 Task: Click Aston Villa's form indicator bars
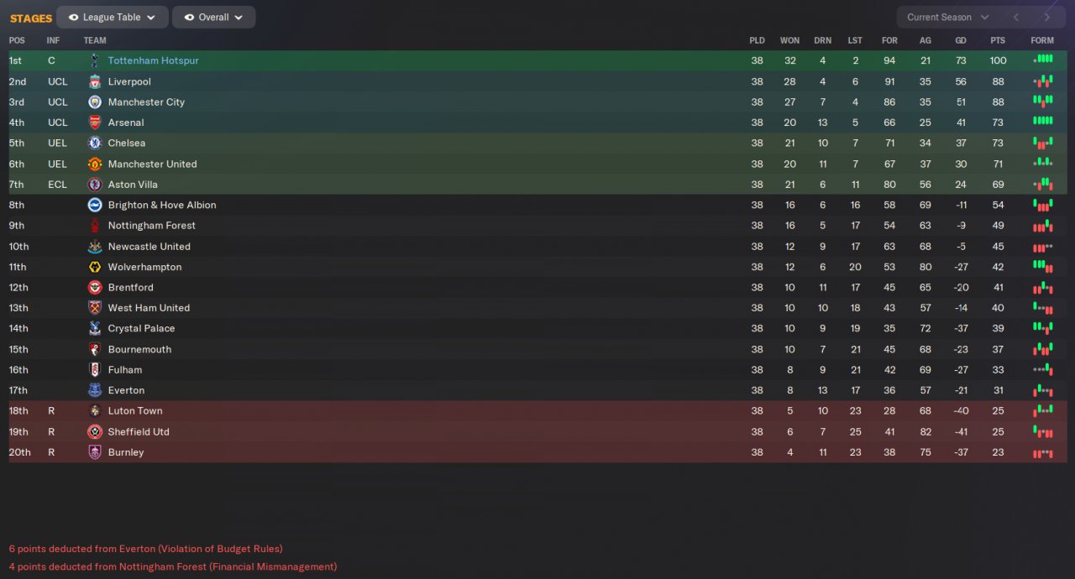(x=1042, y=184)
